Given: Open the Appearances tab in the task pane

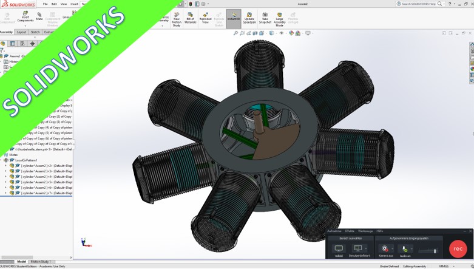Looking at the screenshot, I should pos(472,69).
